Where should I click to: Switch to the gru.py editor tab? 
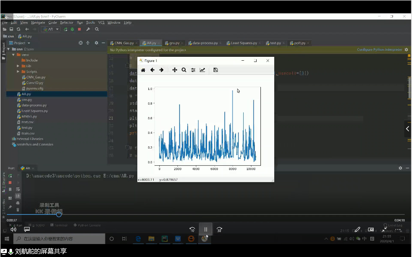click(173, 43)
